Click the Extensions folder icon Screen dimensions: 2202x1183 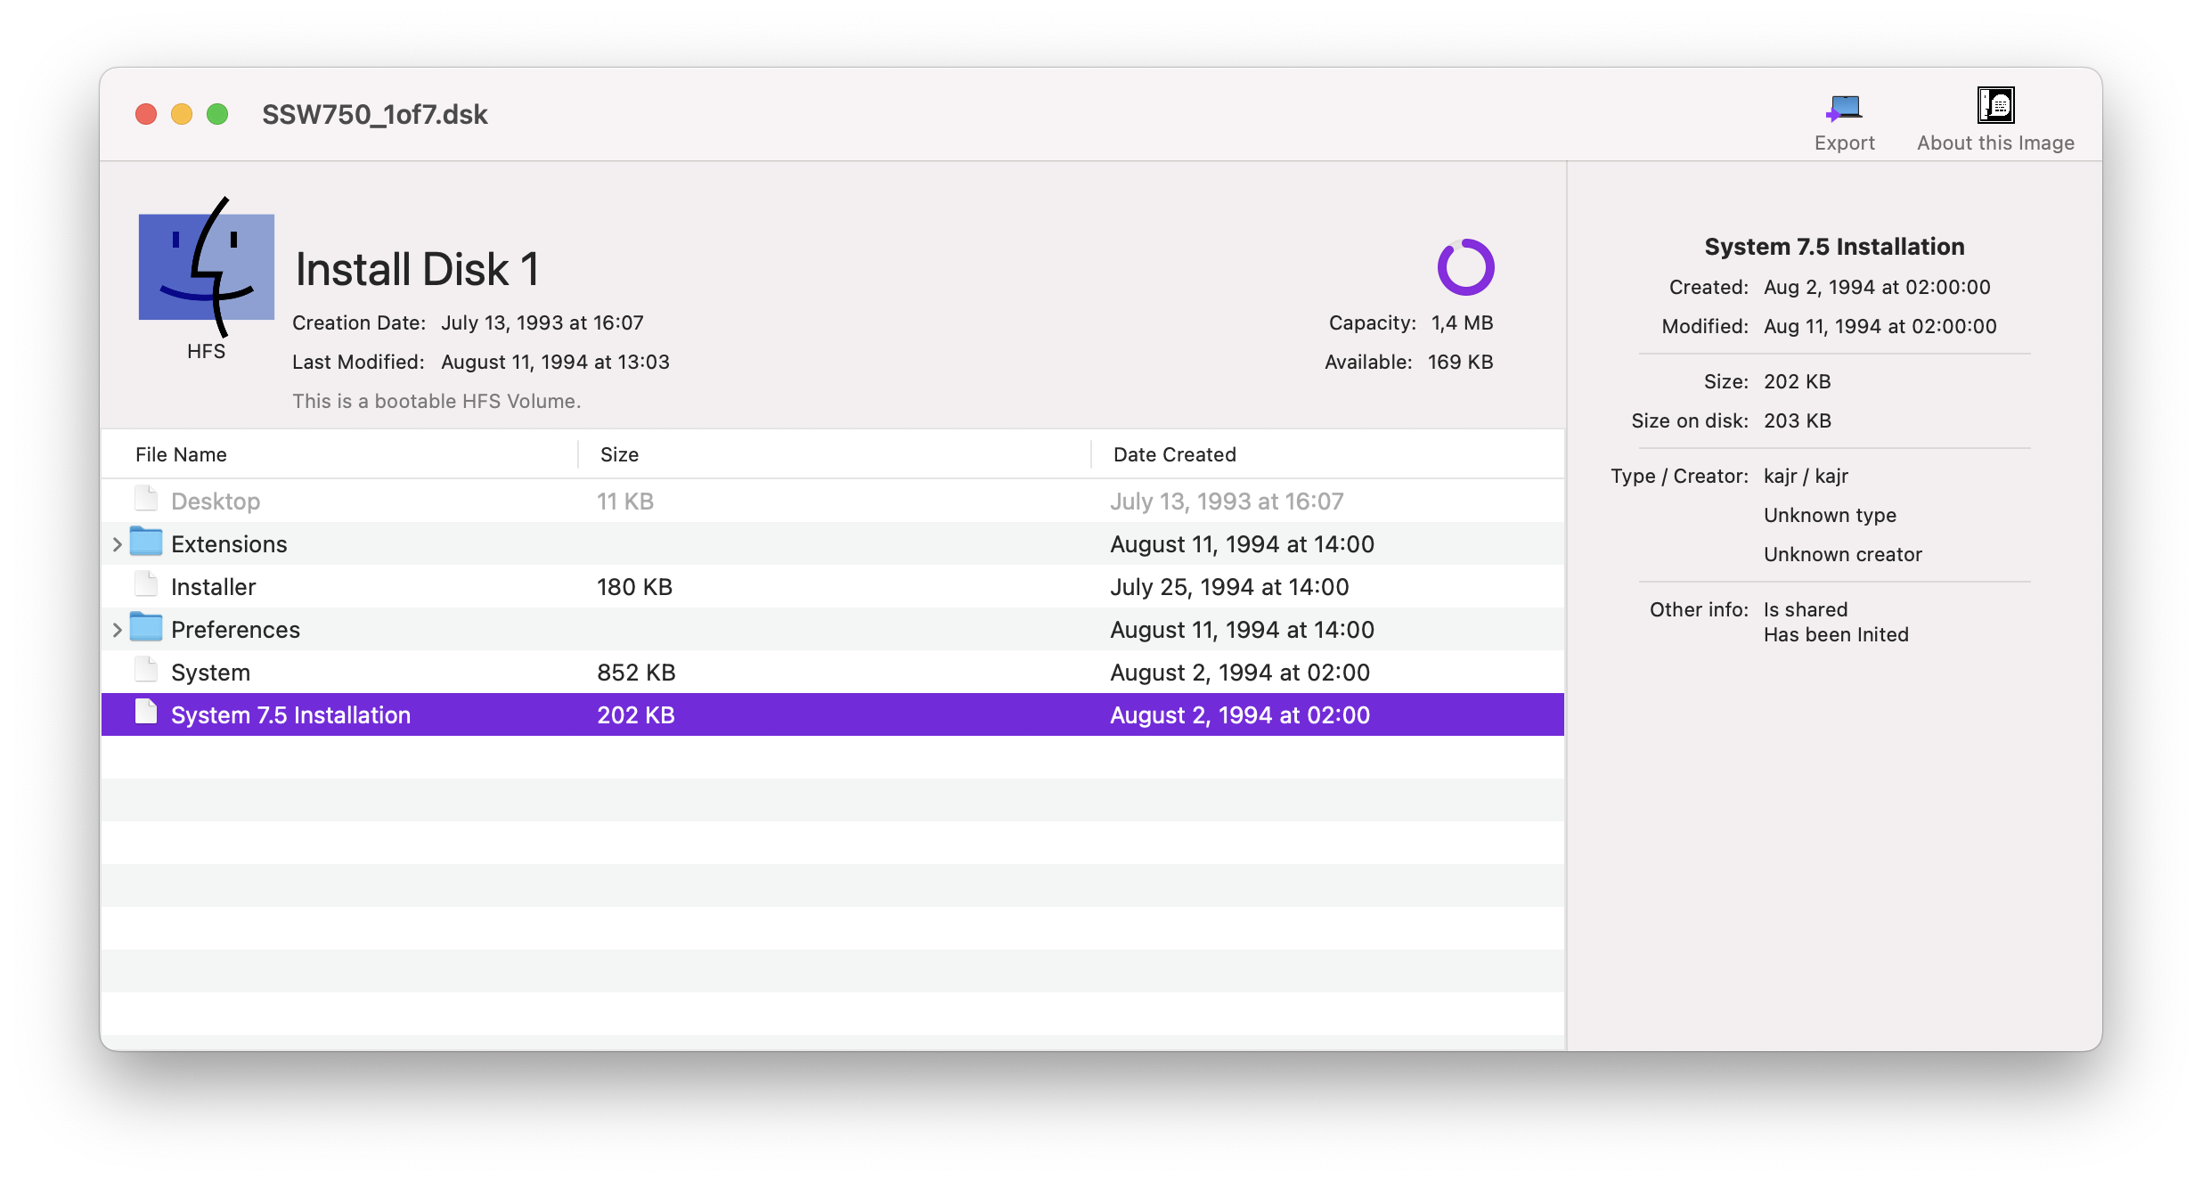coord(146,542)
